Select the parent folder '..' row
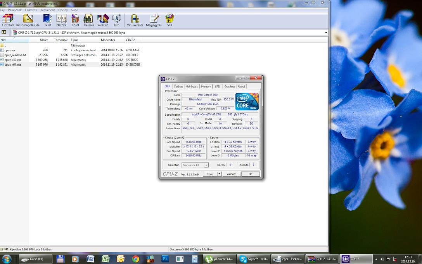The height and width of the screenshot is (264, 422). click(x=71, y=45)
